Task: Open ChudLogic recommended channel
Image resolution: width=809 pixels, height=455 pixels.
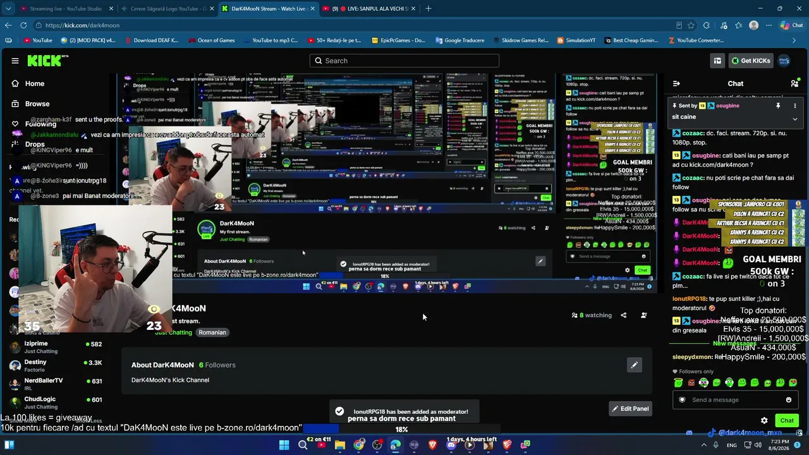Action: (56, 402)
